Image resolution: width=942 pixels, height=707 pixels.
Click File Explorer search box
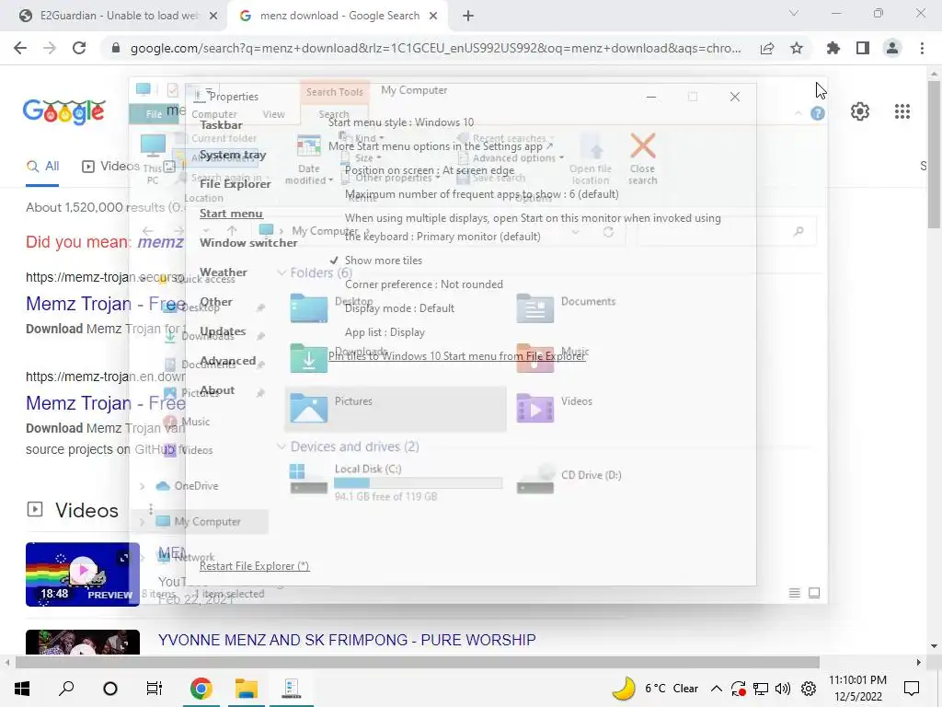coord(726,231)
